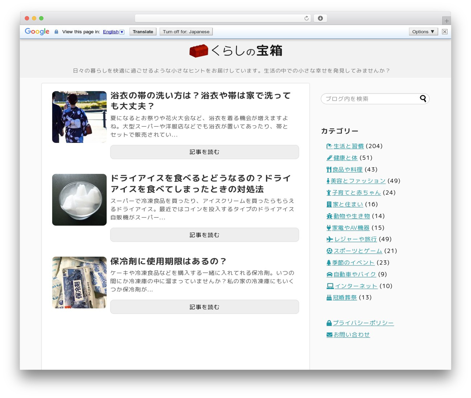Click the pencil icon beside 健康と体
This screenshot has height=398, width=471.
coord(329,158)
